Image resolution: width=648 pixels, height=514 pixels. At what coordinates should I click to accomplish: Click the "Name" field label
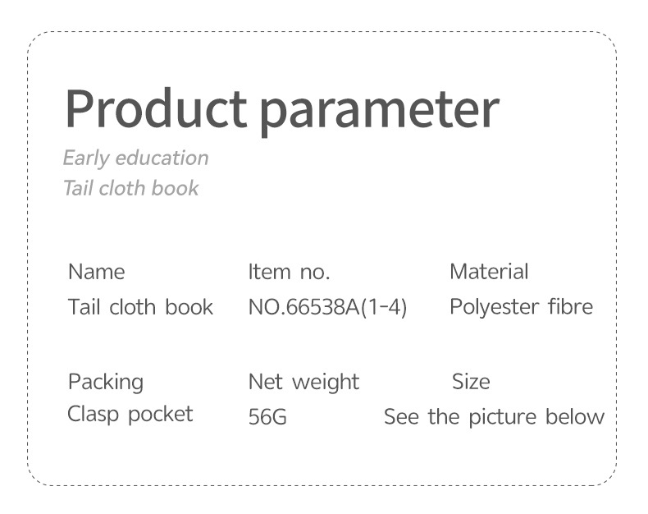pos(96,272)
